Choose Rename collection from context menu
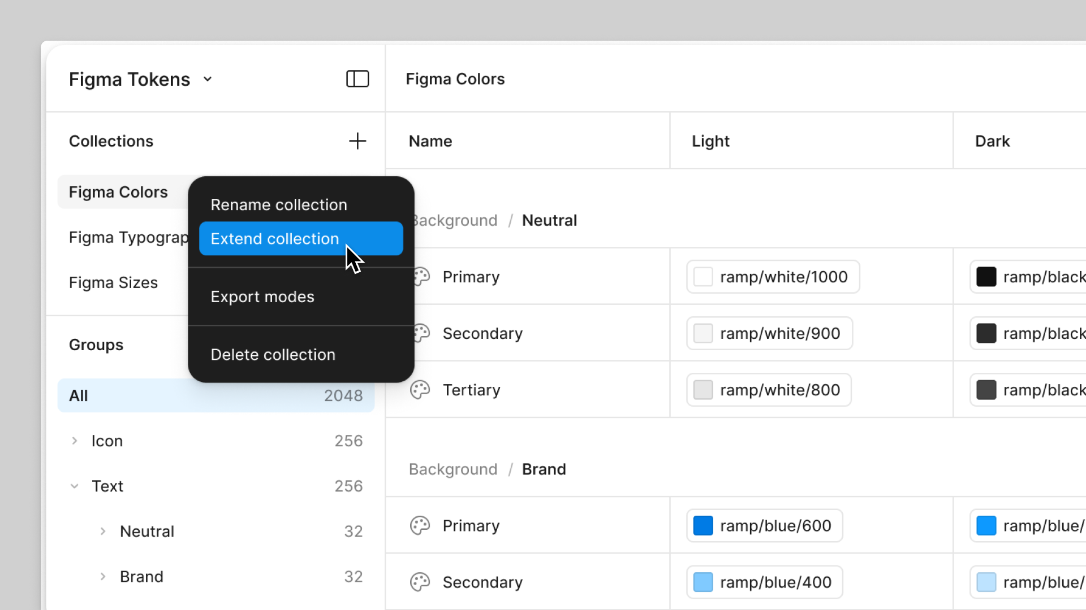 coord(279,204)
